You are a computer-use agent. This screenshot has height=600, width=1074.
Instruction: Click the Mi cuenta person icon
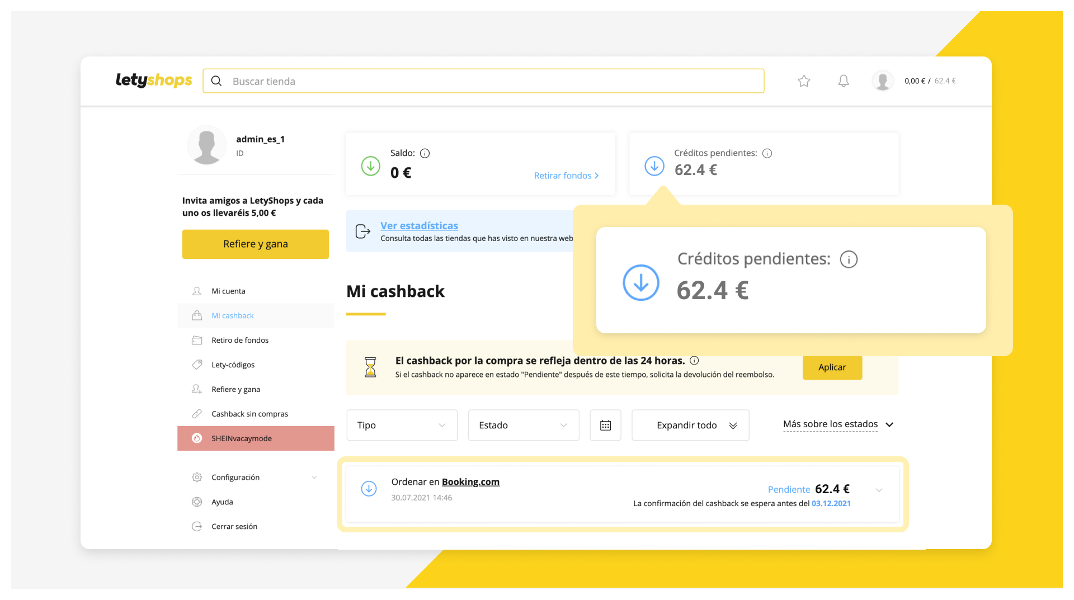click(x=197, y=291)
